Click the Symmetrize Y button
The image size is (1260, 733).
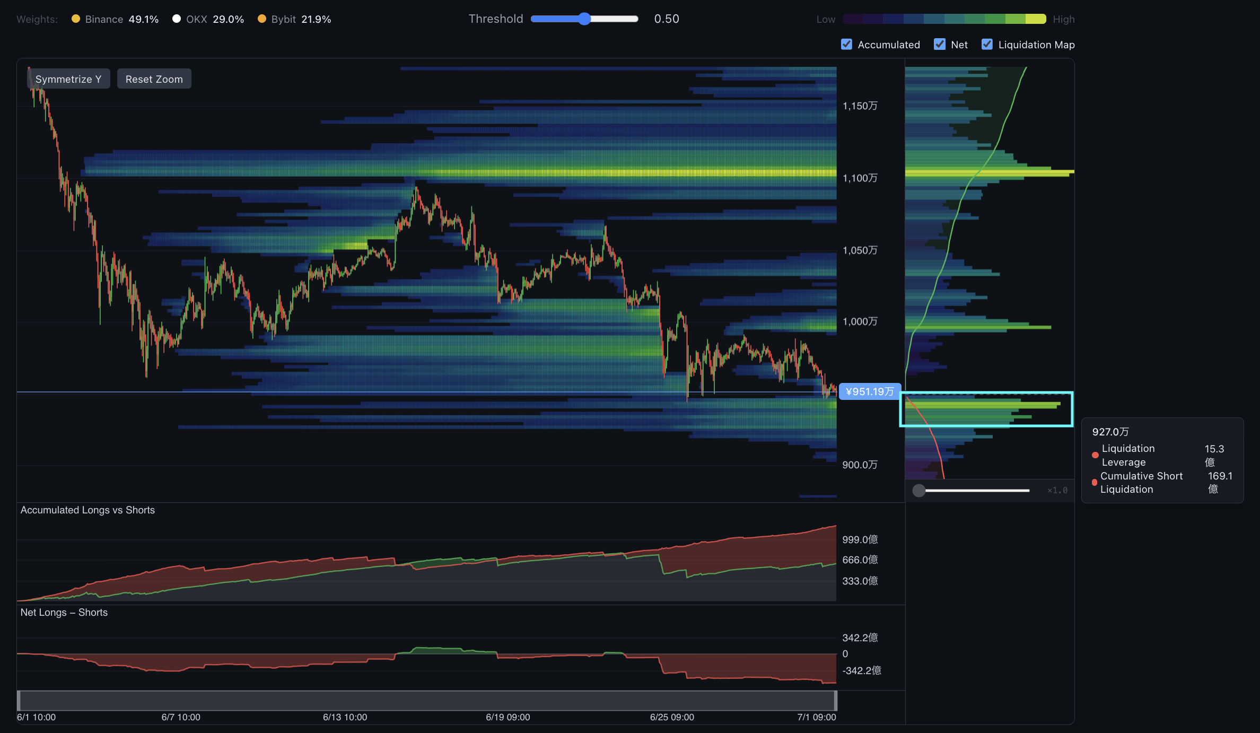(68, 79)
